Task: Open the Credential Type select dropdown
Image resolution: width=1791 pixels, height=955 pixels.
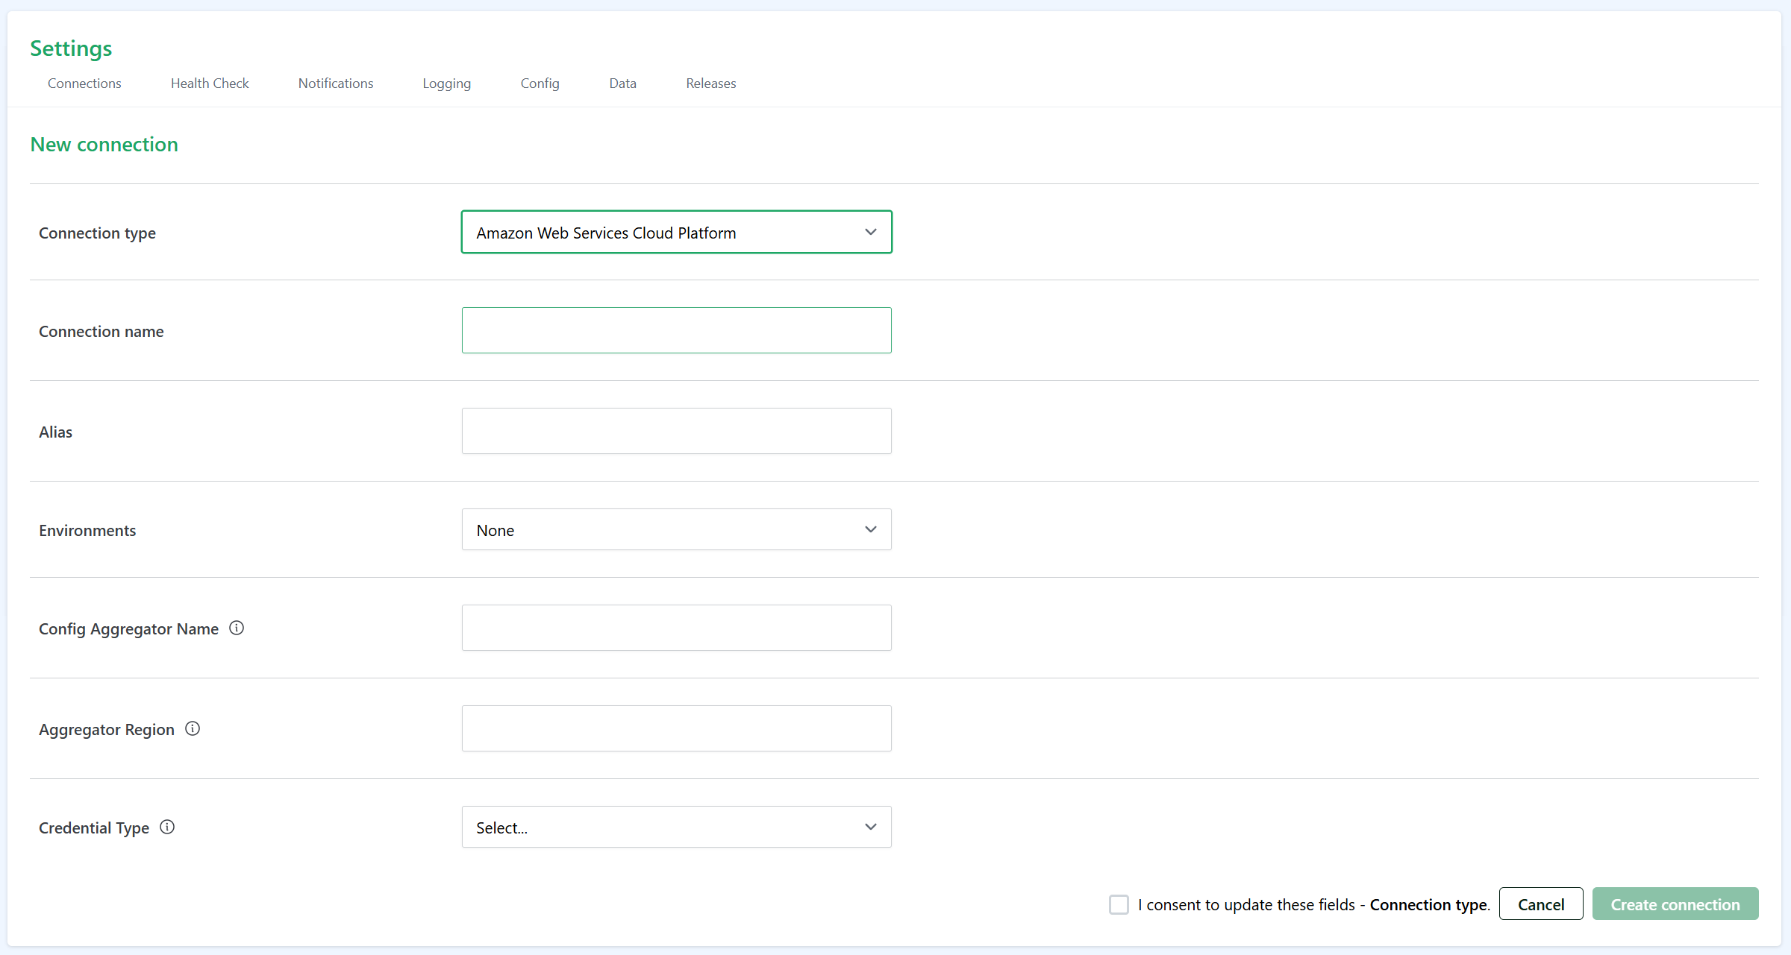Action: coord(676,828)
